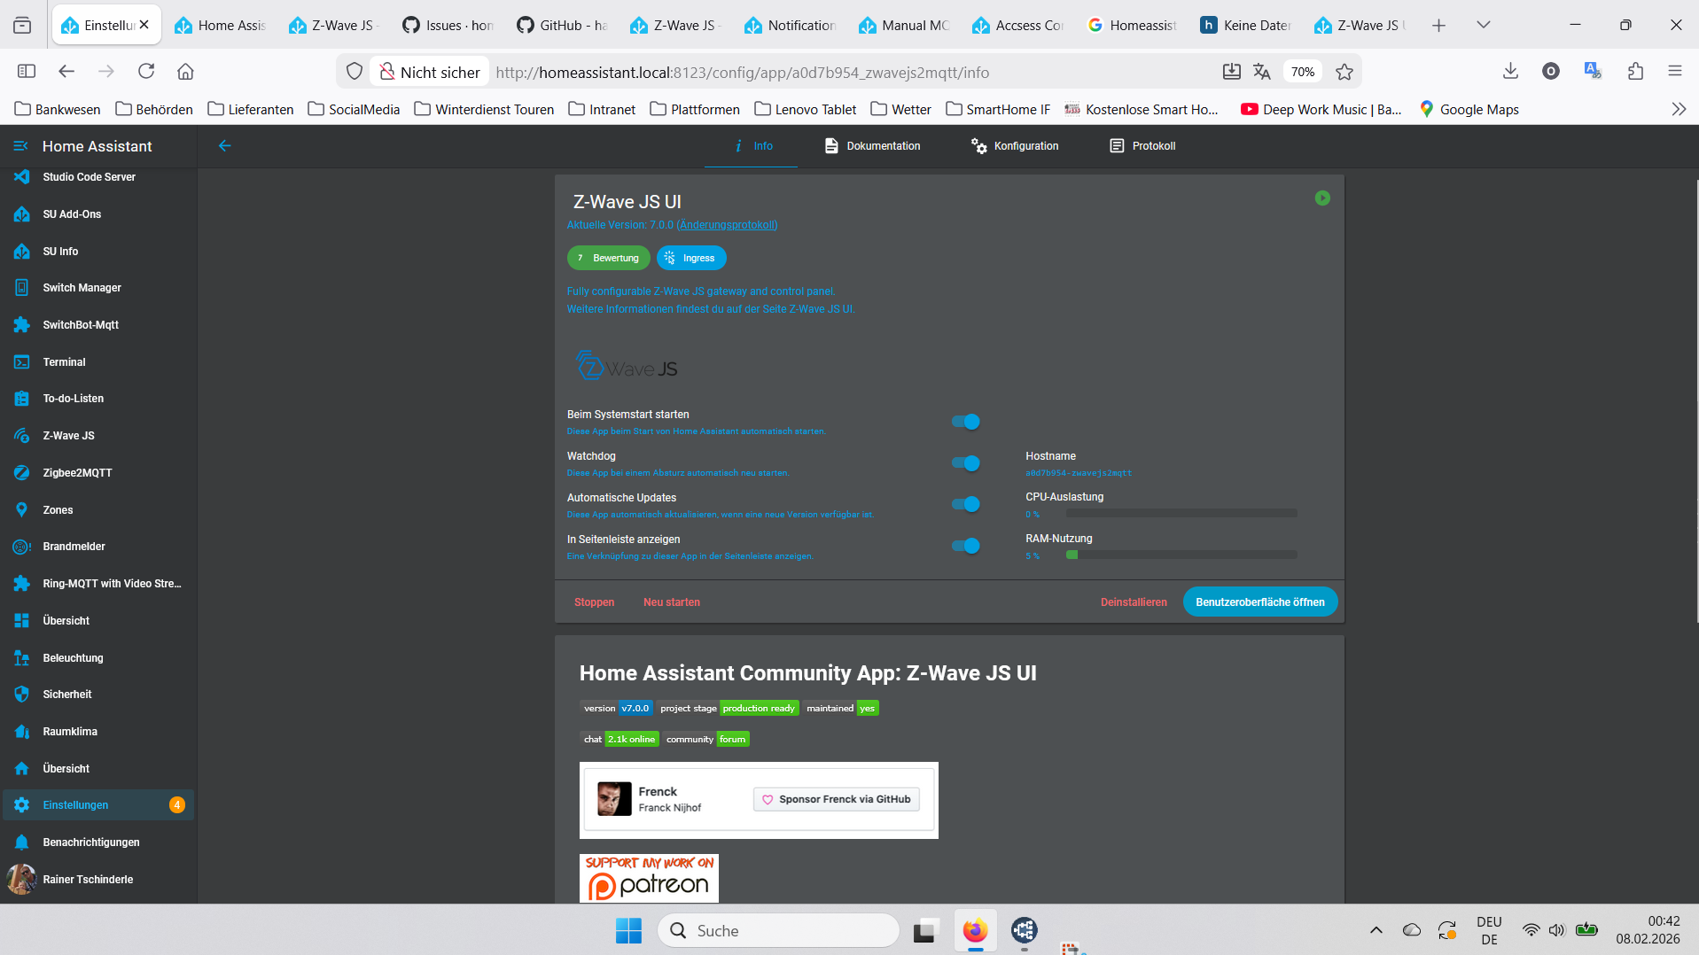Click the Neu starten button
The height and width of the screenshot is (955, 1699).
[672, 602]
